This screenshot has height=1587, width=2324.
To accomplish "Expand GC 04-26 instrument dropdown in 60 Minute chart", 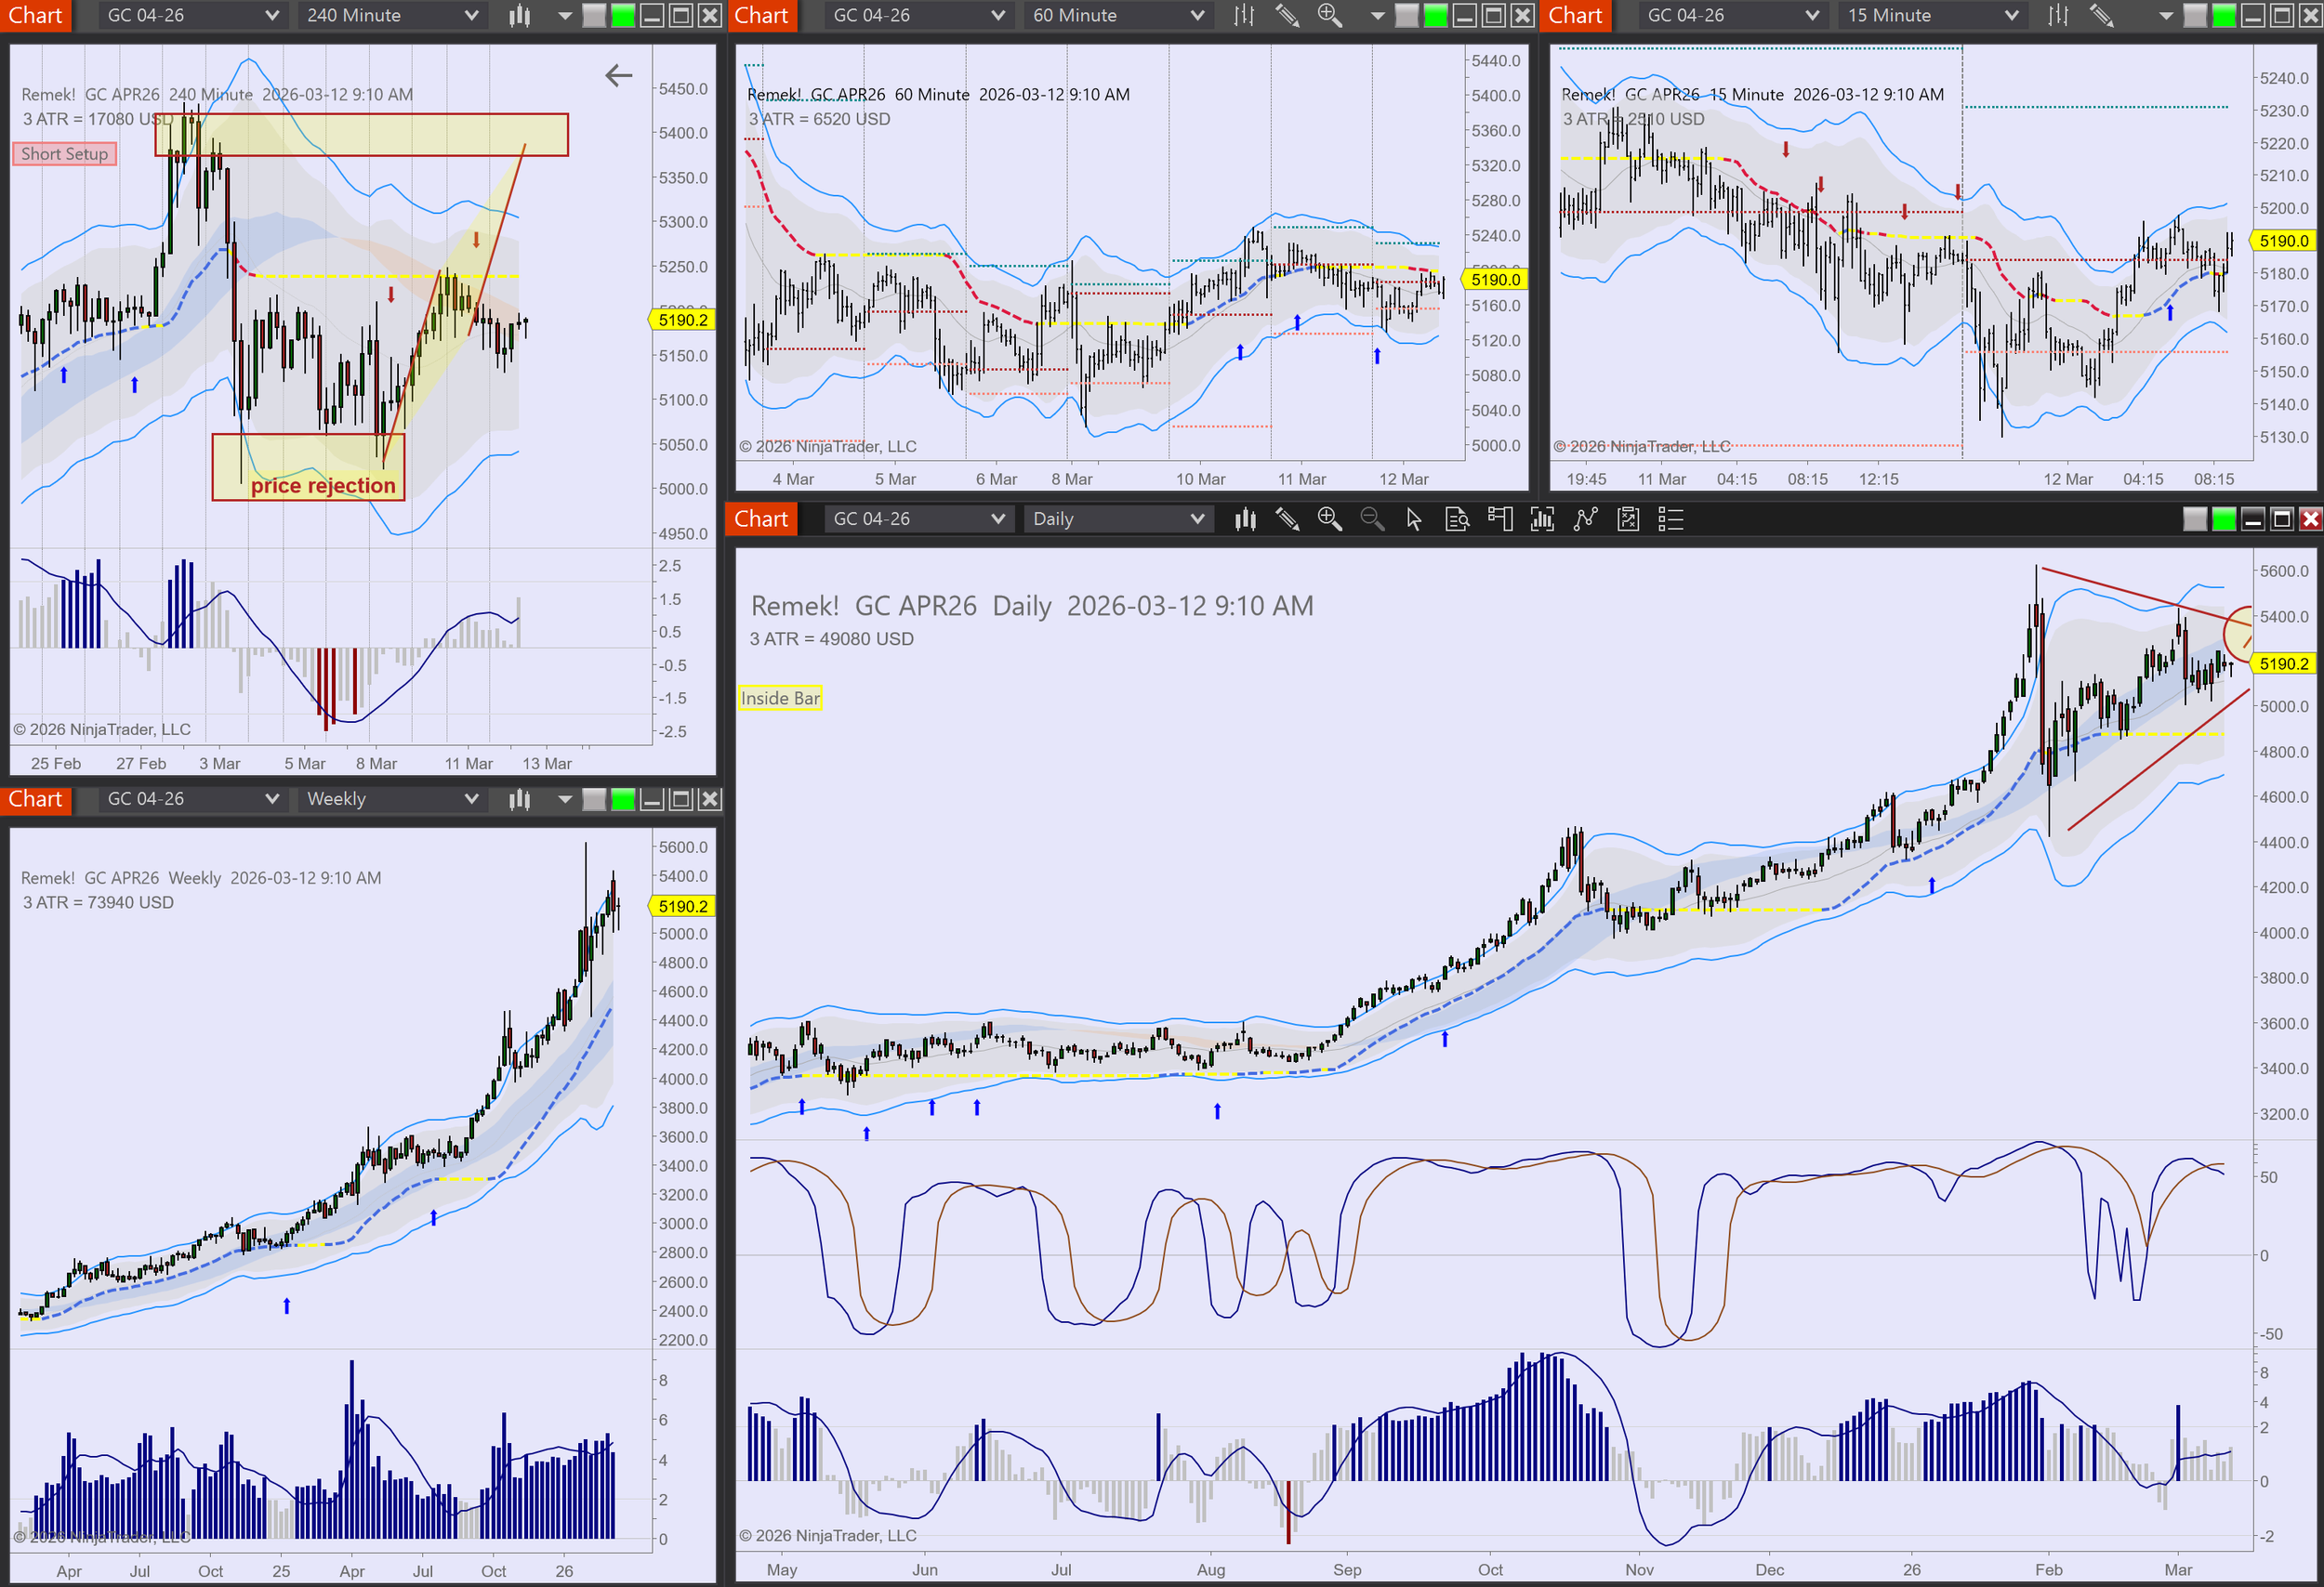I will pyautogui.click(x=918, y=15).
